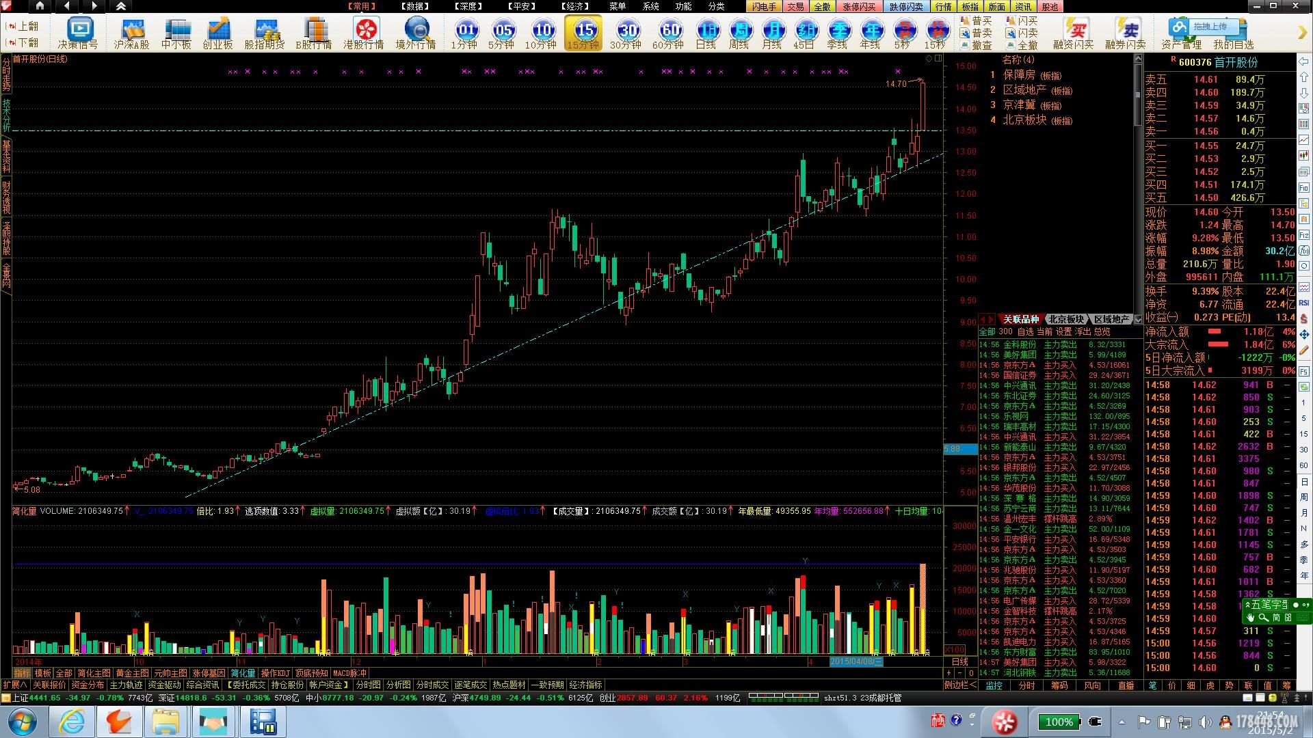The image size is (1313, 738).
Task: Switch to the 简化量 indicator tab
Action: [x=243, y=673]
